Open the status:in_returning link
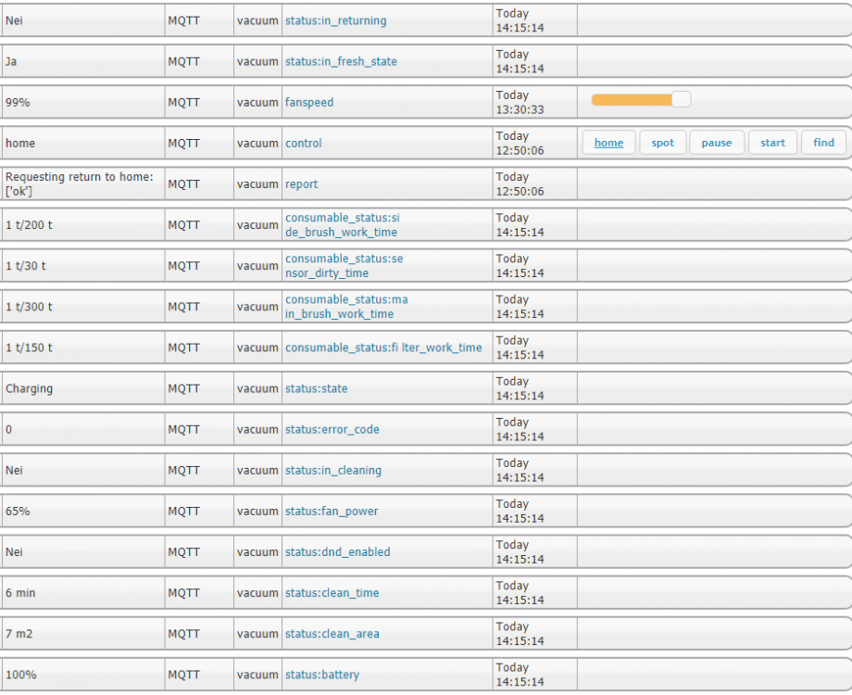 click(335, 20)
